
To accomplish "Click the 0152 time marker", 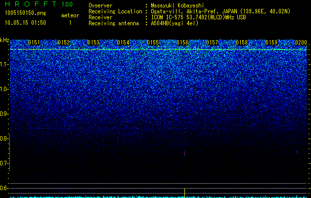I will [64, 43].
